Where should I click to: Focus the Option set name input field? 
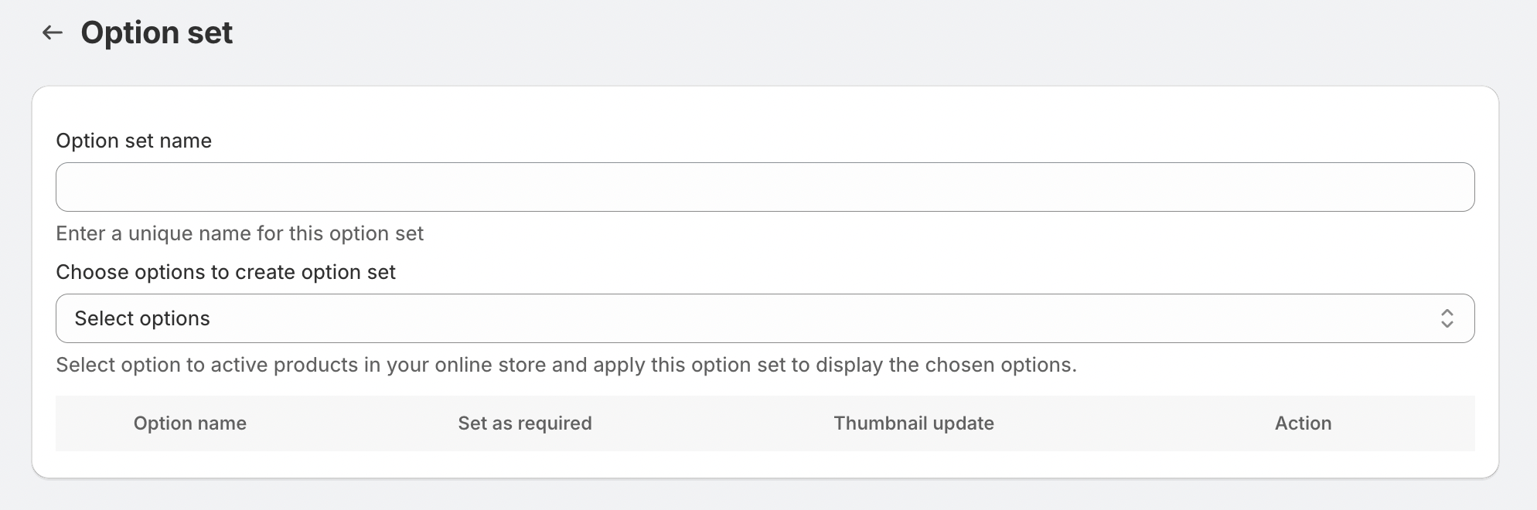pyautogui.click(x=765, y=187)
